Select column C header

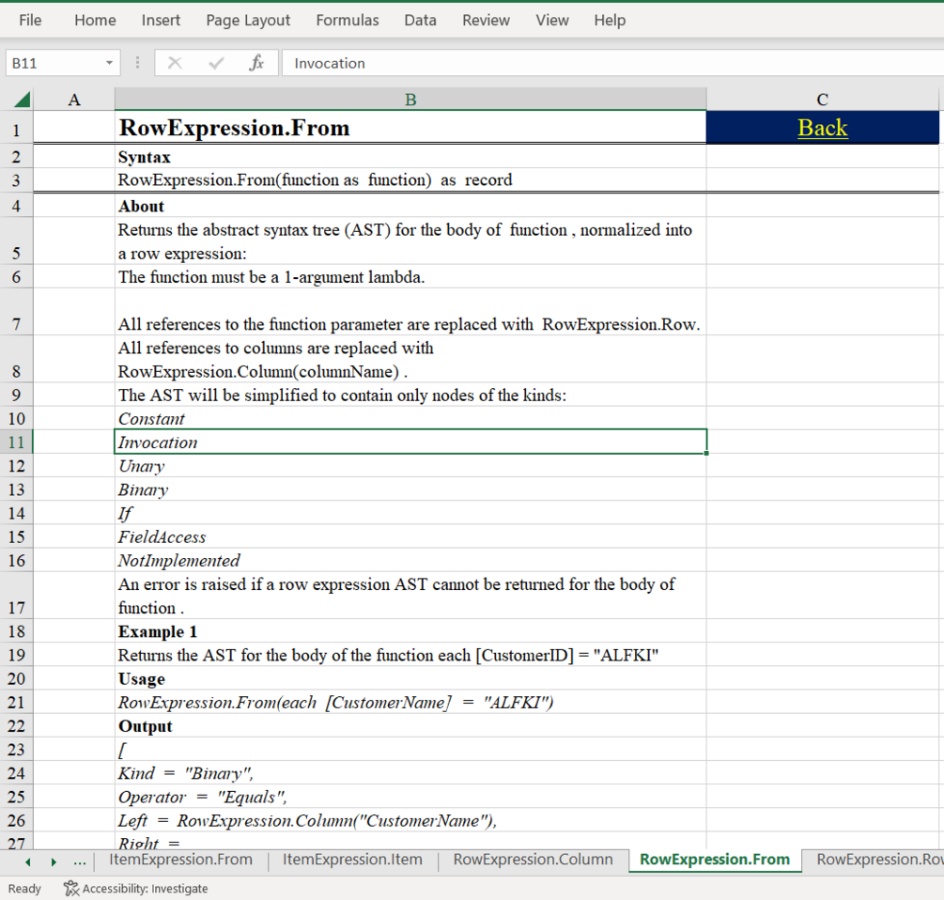pyautogui.click(x=823, y=100)
